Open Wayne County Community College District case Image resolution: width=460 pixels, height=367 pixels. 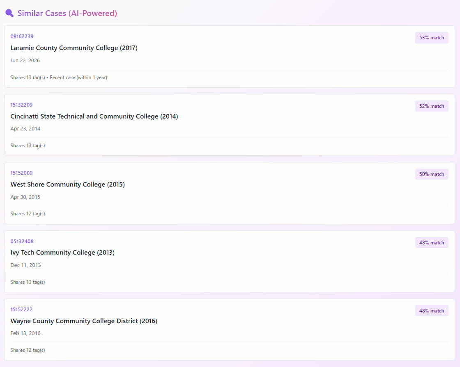(84, 321)
